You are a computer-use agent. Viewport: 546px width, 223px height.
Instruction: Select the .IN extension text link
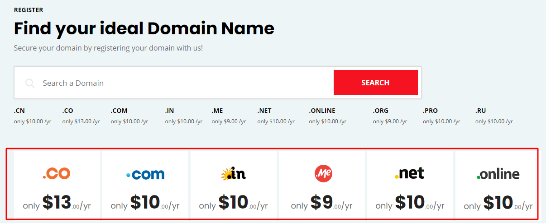click(x=169, y=111)
